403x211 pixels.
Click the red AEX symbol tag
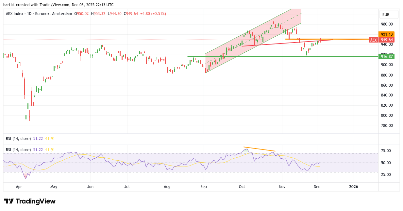click(x=373, y=40)
